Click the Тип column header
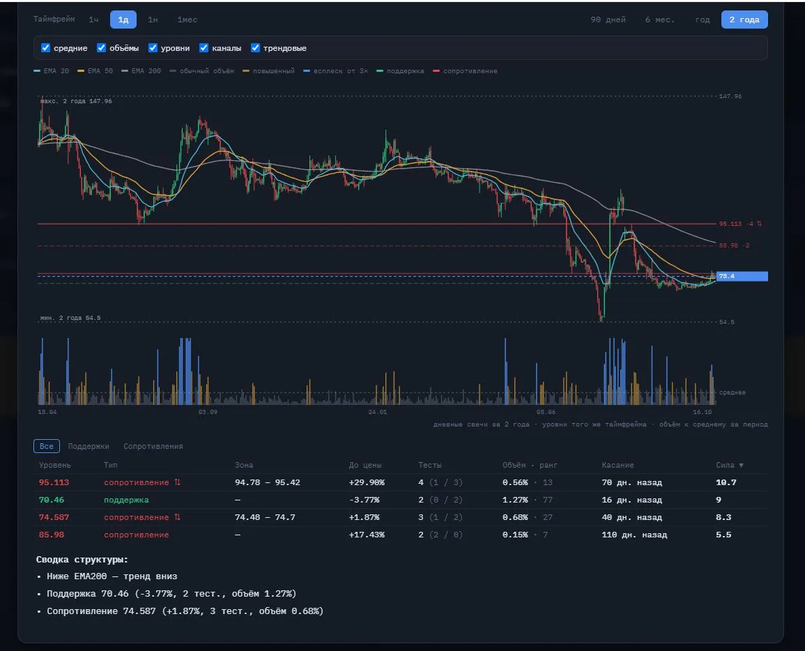Screen dimensions: 805x651 pyautogui.click(x=110, y=465)
